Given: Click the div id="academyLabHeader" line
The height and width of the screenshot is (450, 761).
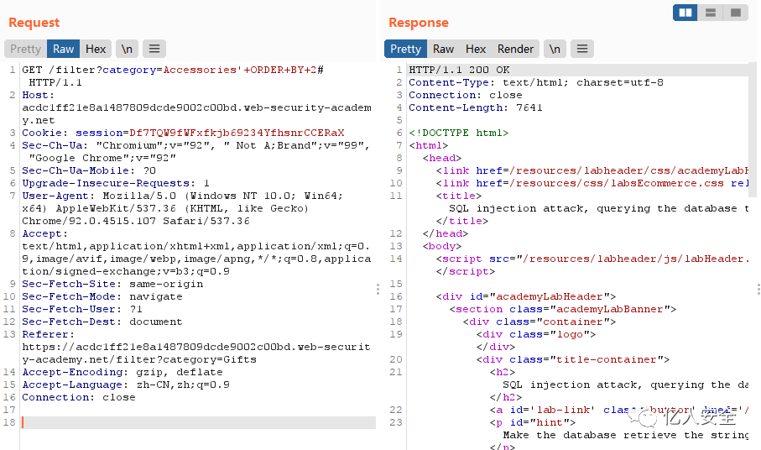Looking at the screenshot, I should 525,297.
